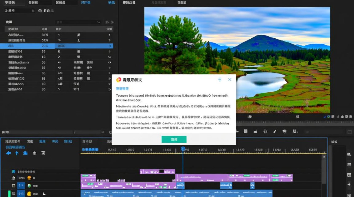Screen dimensions: 354x197
Task: Select the house-shaped icon in timeline toolbar
Action: [x=34, y=153]
